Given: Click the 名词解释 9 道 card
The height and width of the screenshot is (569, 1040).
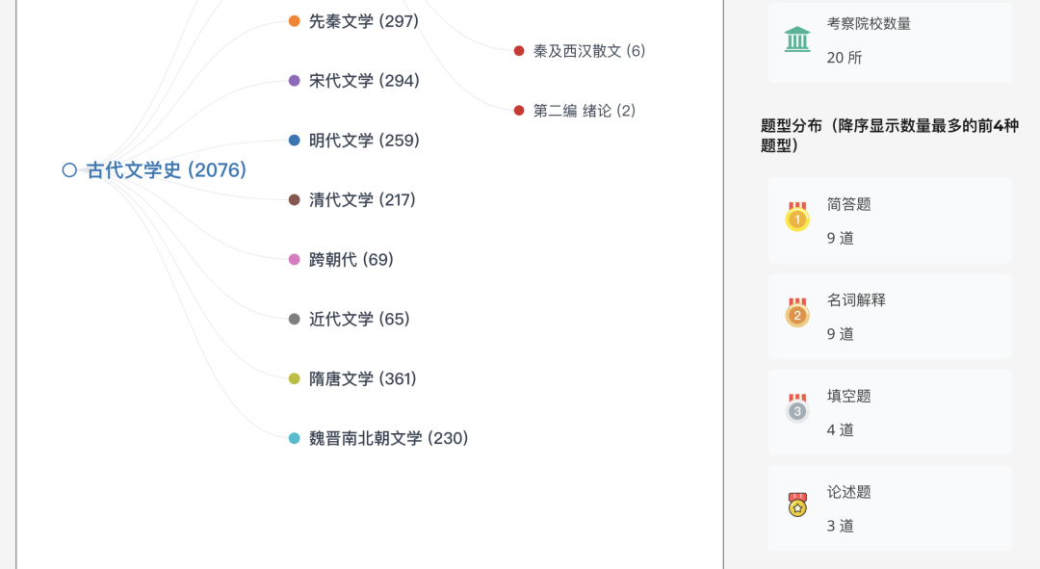Looking at the screenshot, I should 890,317.
